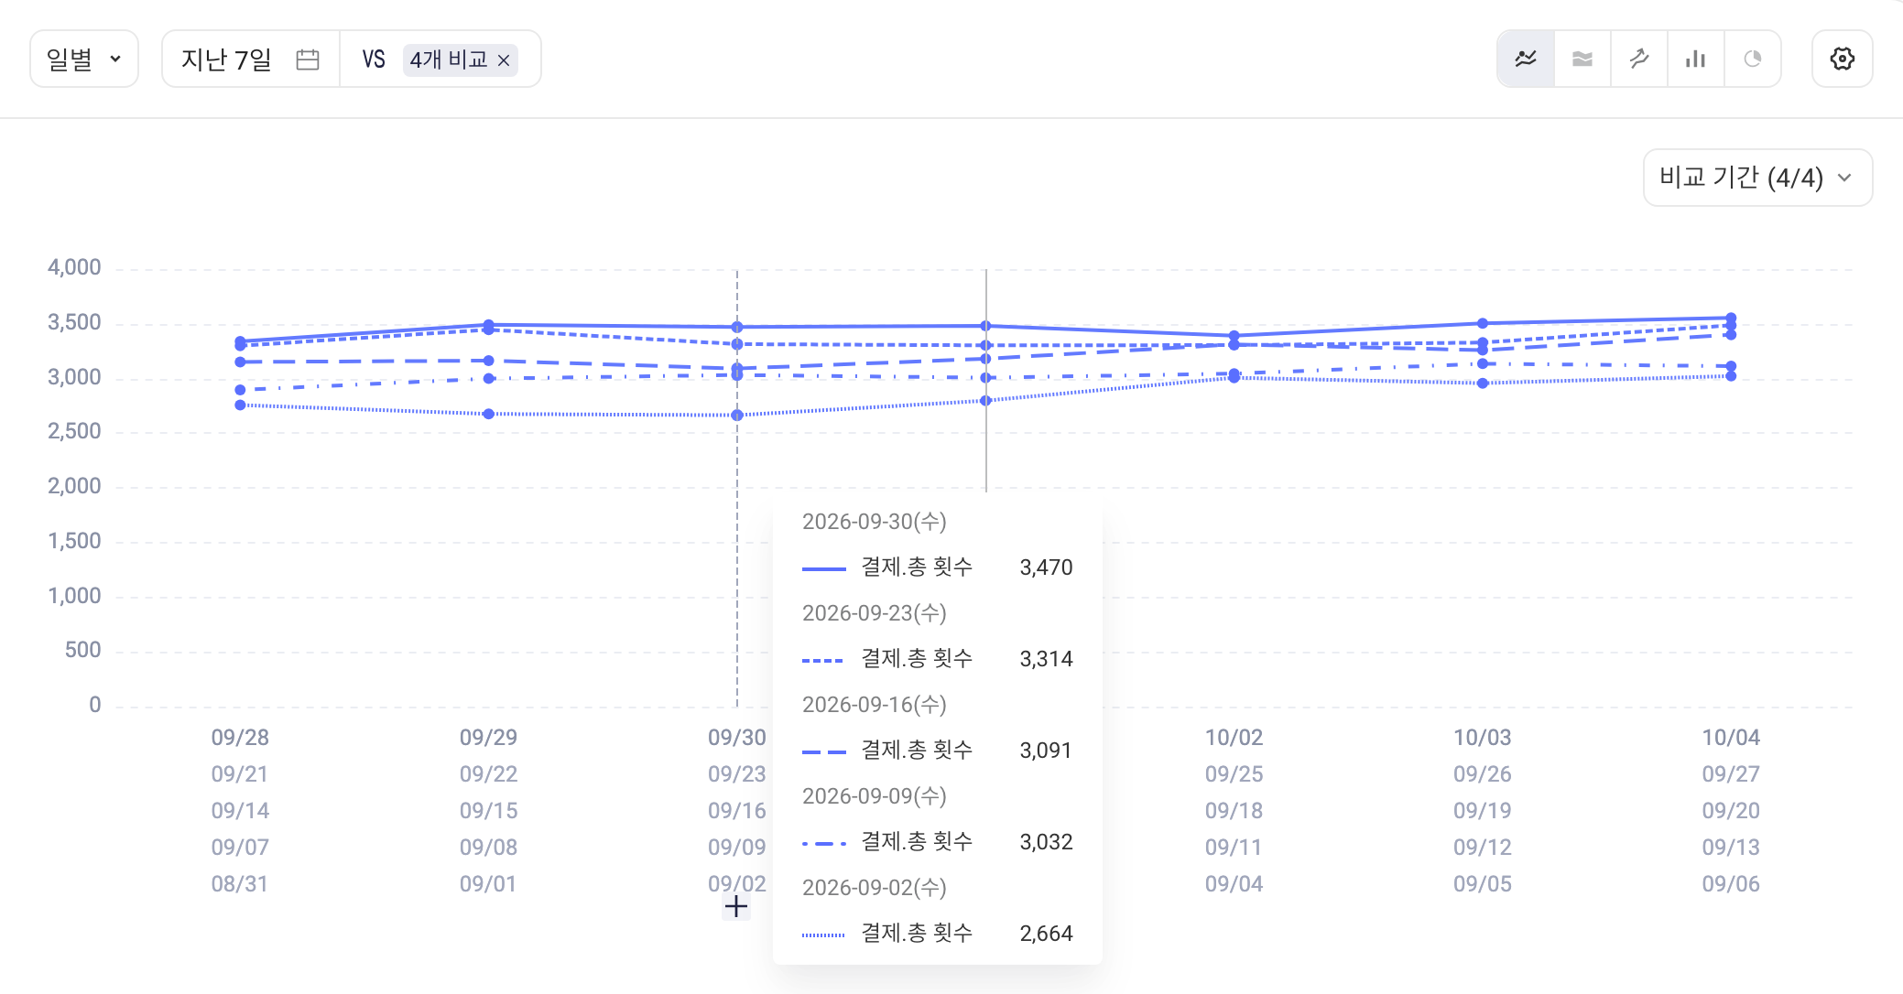This screenshot has width=1903, height=994.
Task: Click the 10/03 x-axis date label
Action: click(1482, 738)
